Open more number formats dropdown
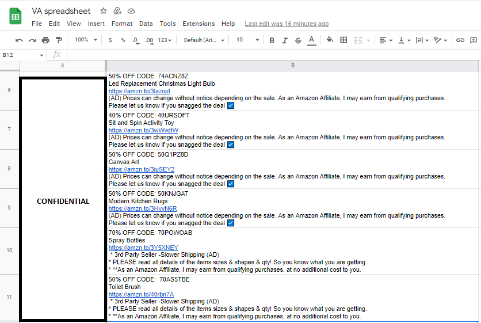 coord(165,40)
